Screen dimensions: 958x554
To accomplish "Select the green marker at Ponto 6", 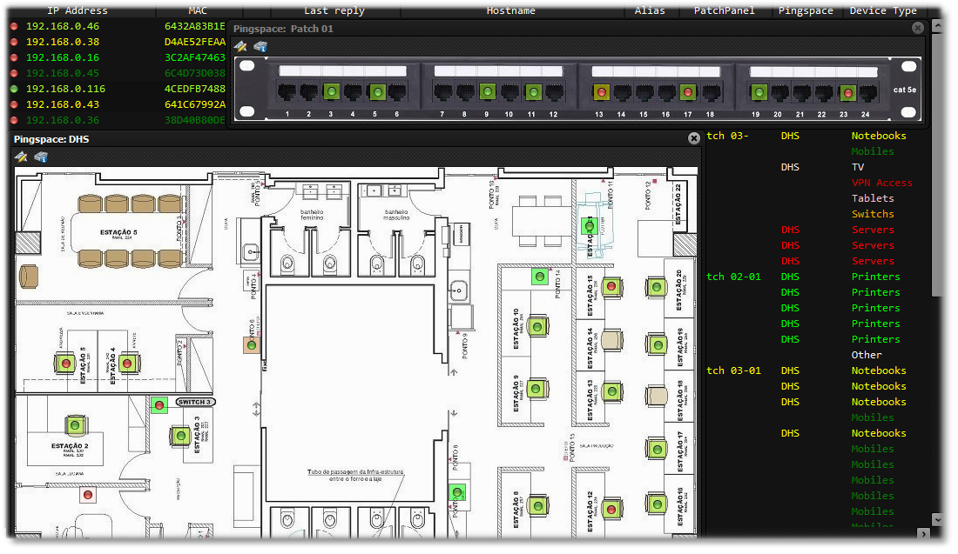I will (x=252, y=346).
